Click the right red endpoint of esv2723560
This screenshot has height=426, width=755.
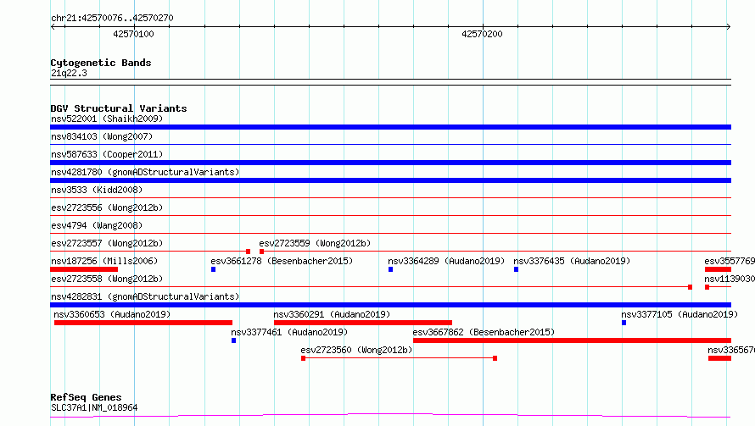pos(495,358)
